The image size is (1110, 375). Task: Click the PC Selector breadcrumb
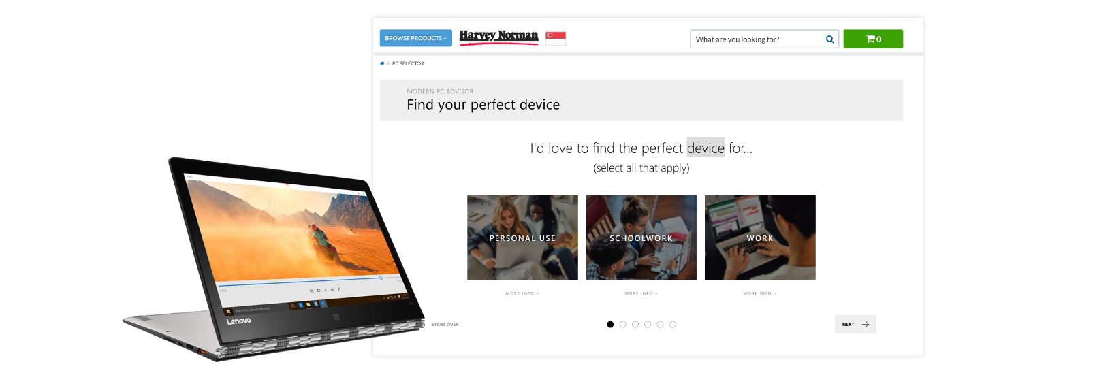(408, 63)
